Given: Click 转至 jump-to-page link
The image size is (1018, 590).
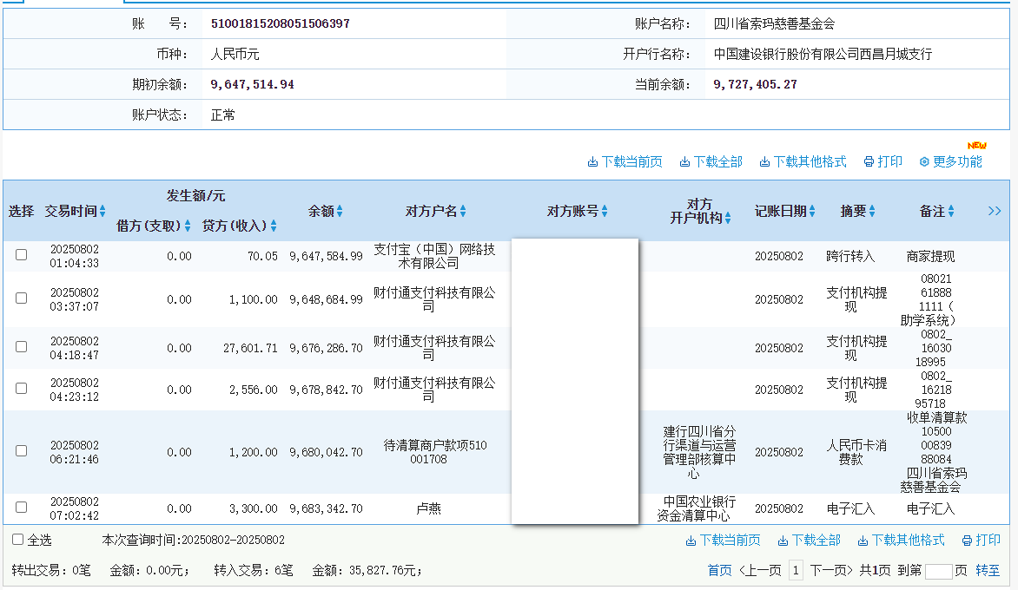Looking at the screenshot, I should pyautogui.click(x=988, y=571).
